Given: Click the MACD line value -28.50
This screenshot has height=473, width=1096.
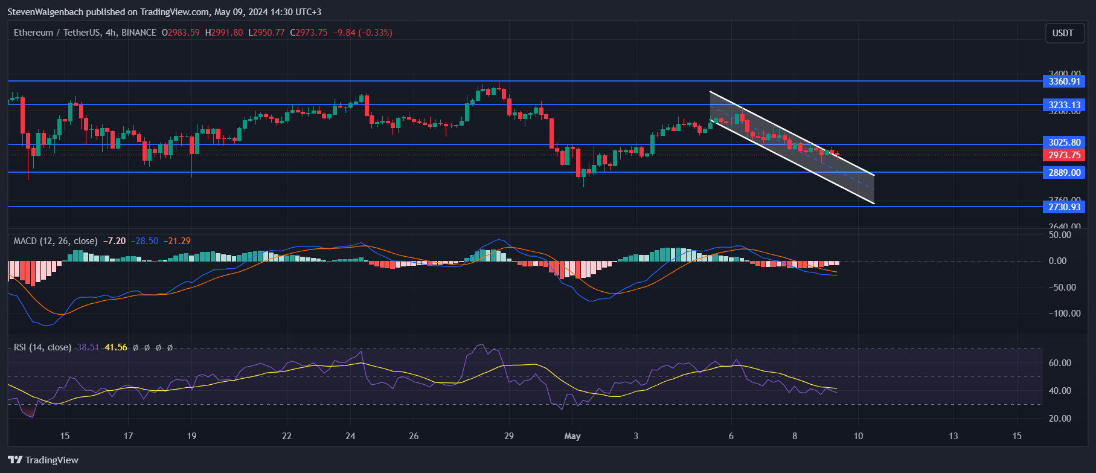Looking at the screenshot, I should (145, 241).
